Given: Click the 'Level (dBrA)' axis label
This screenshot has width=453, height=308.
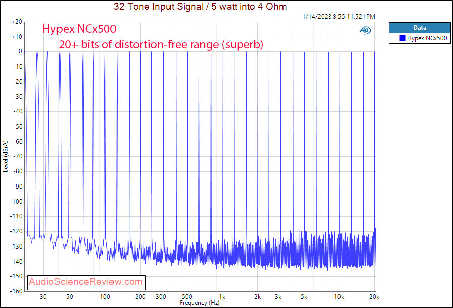Looking at the screenshot, I should click(6, 156).
